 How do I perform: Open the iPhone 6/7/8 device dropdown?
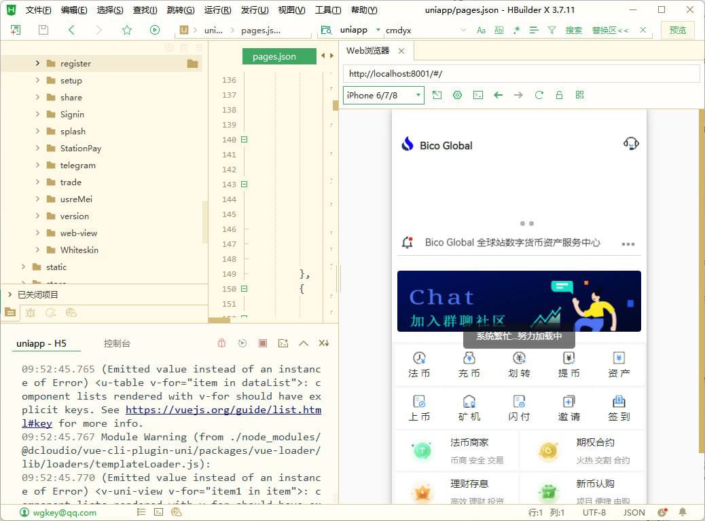click(x=382, y=95)
